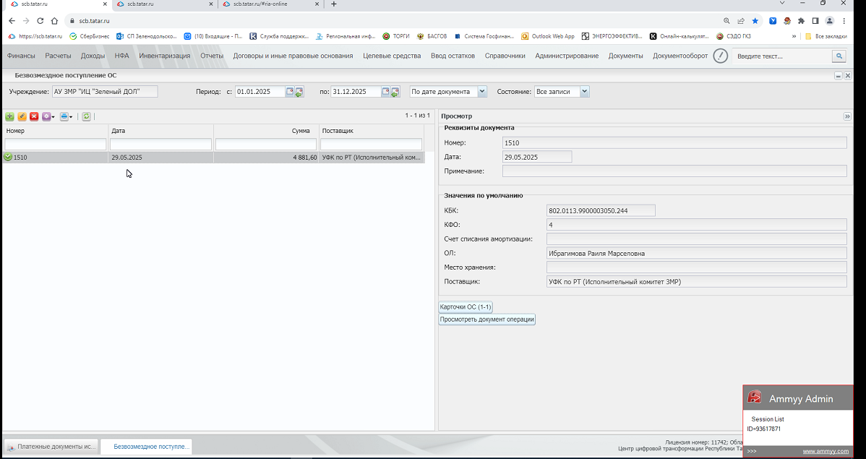Click date cell 29.05.2025 in the table
Screen dimensions: 866x459
tap(160, 158)
